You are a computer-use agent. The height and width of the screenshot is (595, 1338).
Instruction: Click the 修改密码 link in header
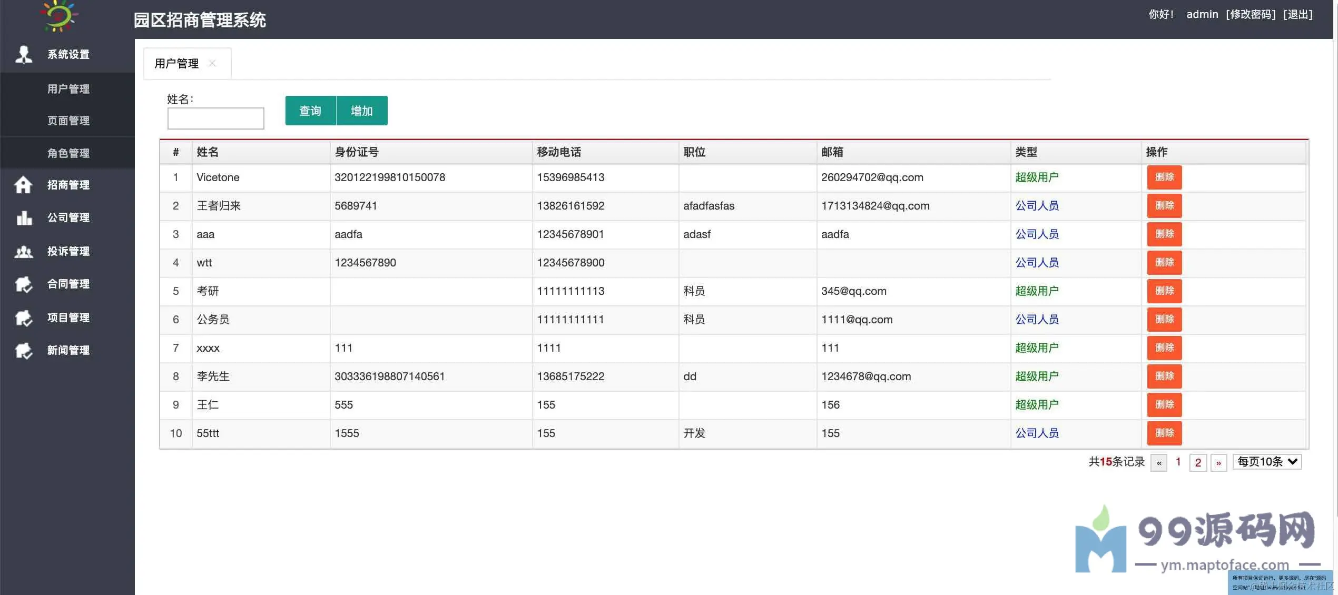coord(1251,14)
